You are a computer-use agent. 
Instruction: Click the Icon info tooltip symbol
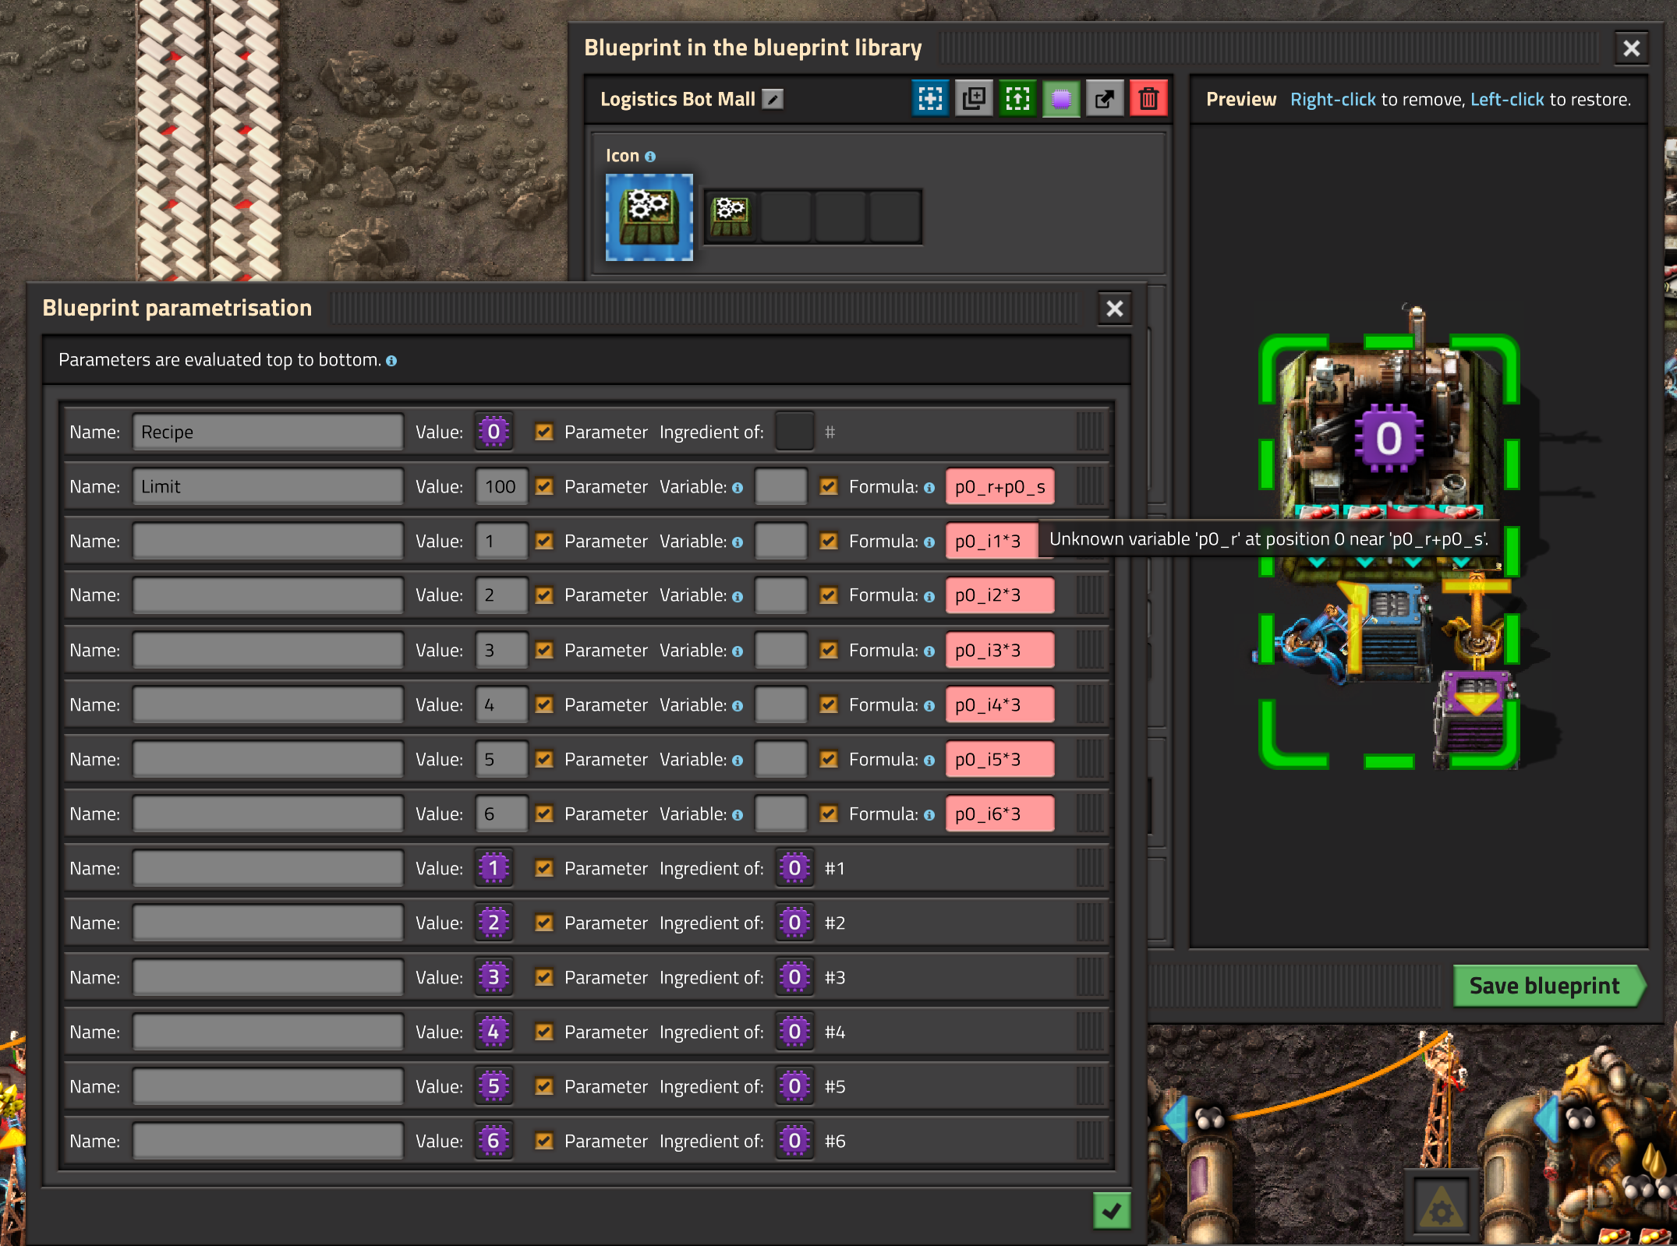(x=650, y=157)
